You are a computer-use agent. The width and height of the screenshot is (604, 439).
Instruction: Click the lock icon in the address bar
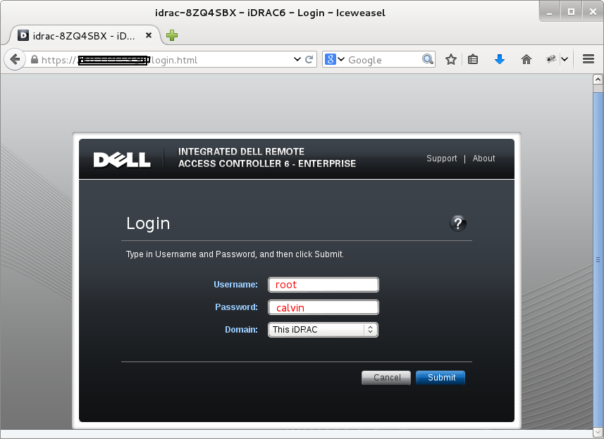coord(35,60)
